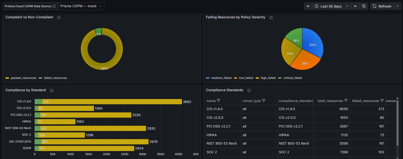Expand the refresh interval dropdown arrow beside Refresh
The image size is (403, 159).
click(397, 6)
